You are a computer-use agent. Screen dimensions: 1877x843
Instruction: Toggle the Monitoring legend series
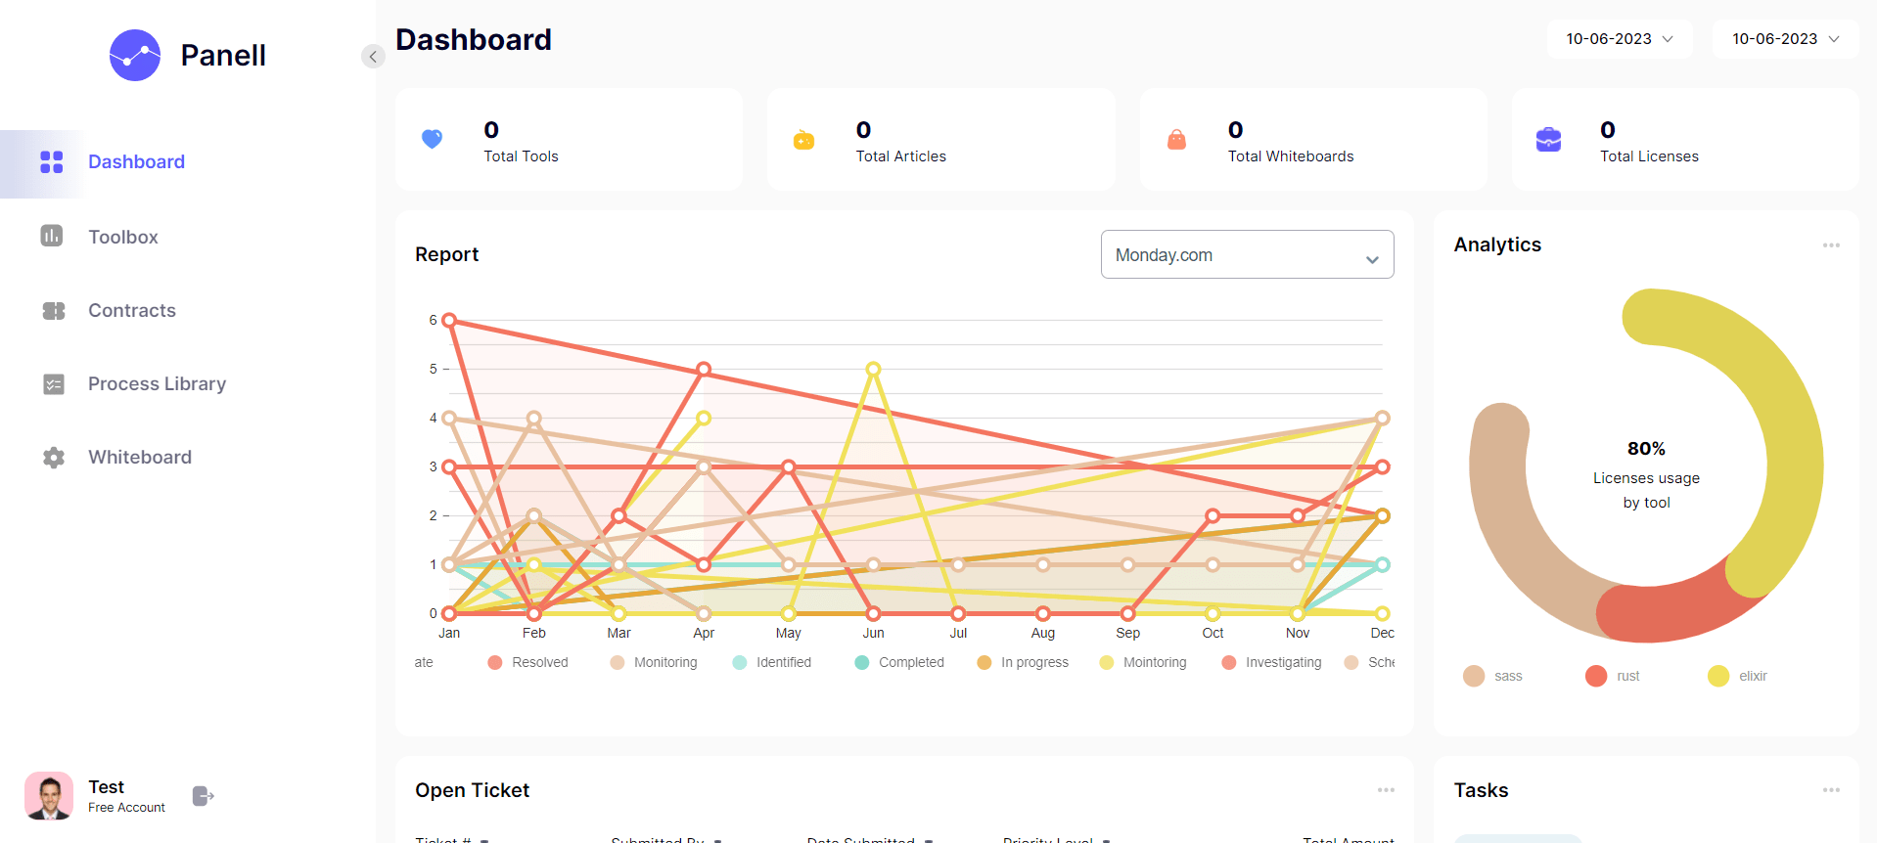coord(654,662)
